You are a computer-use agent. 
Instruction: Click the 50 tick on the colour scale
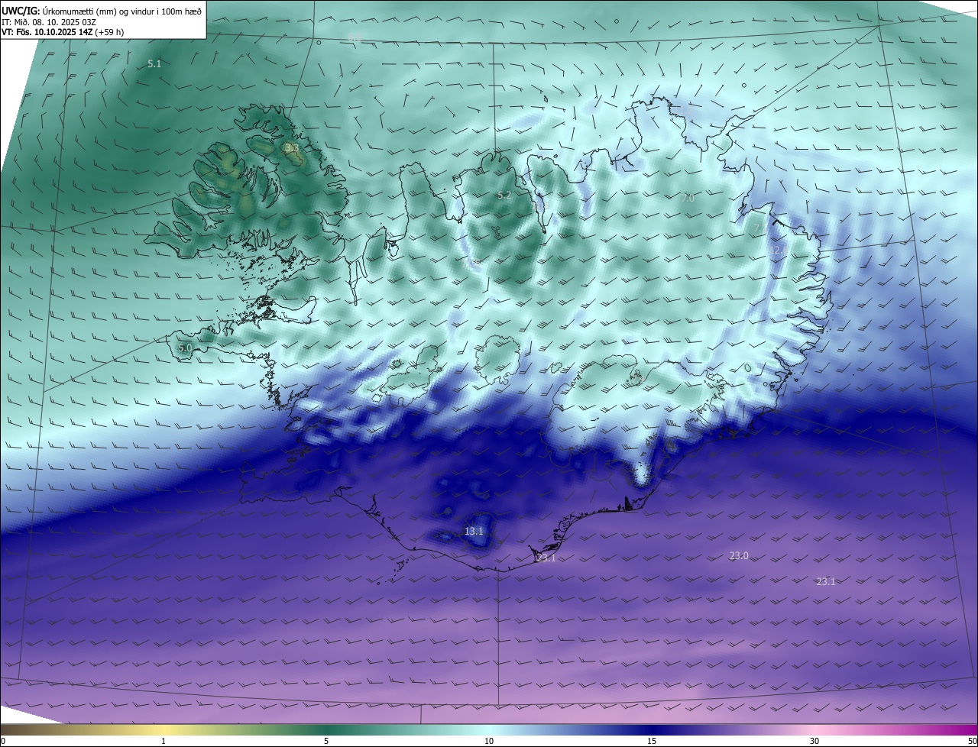point(972,742)
